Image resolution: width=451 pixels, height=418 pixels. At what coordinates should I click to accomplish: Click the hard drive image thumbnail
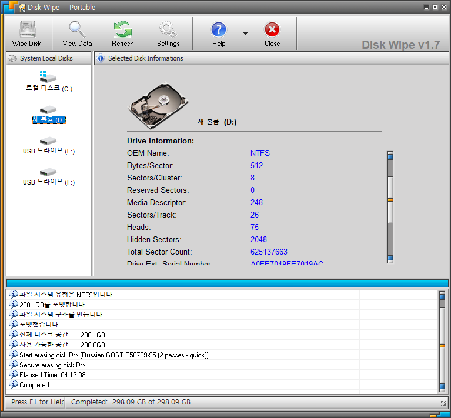point(158,105)
